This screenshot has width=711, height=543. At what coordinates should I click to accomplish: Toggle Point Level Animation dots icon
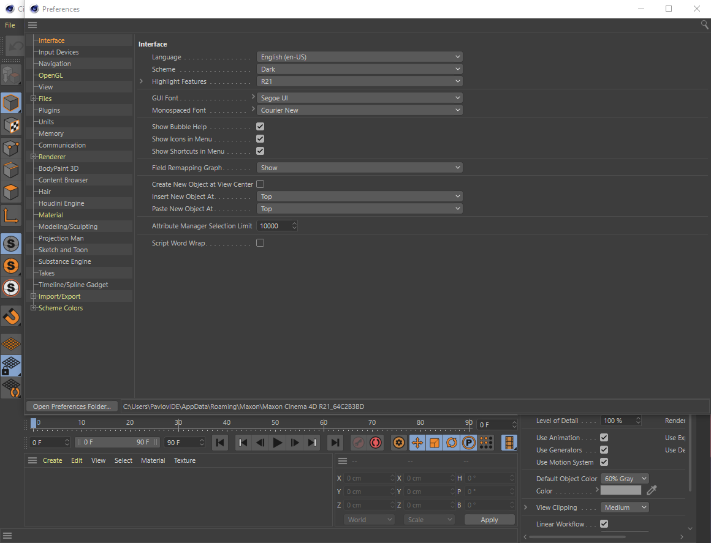click(486, 443)
